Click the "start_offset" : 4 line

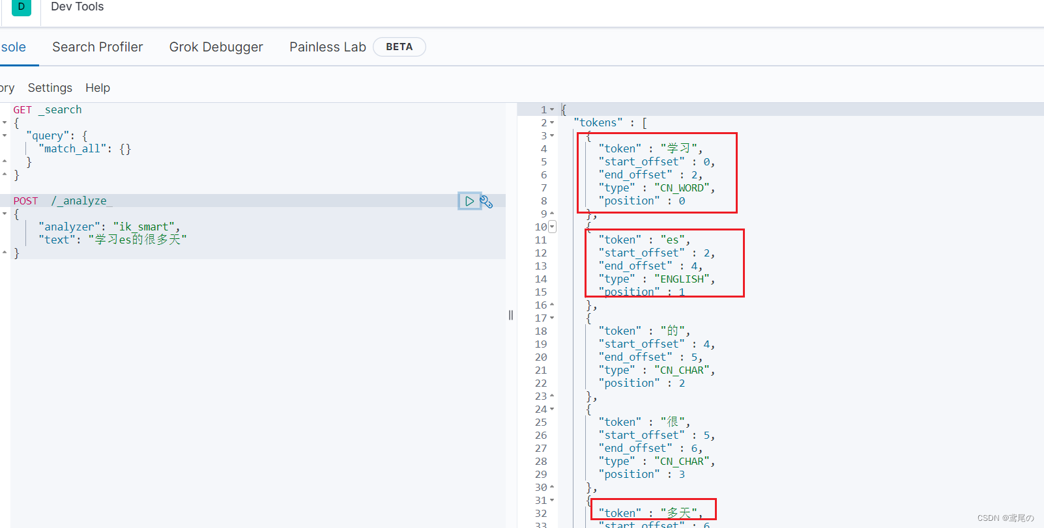[657, 344]
